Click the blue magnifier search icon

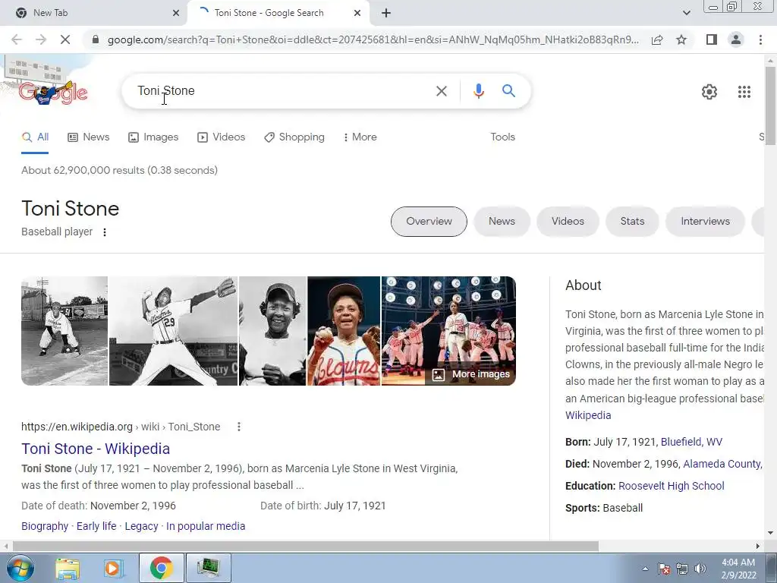click(x=508, y=91)
